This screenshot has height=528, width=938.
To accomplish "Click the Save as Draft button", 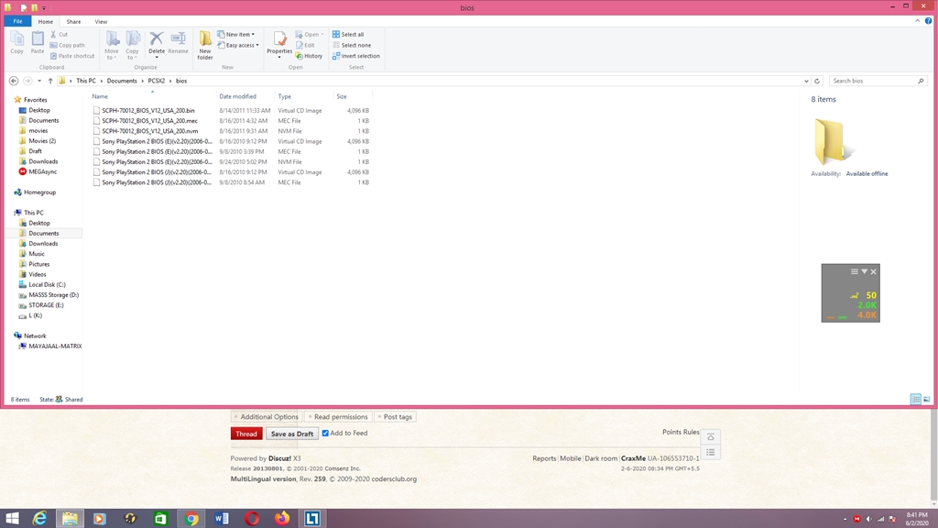I will coord(292,434).
